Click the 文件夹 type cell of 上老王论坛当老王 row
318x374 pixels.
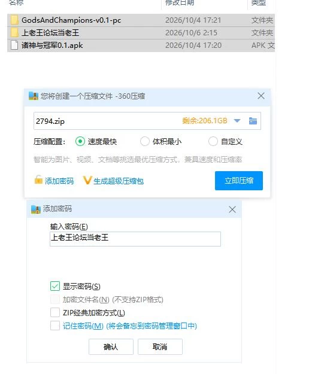262,33
